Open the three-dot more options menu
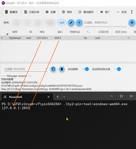This screenshot has width=136, height=149. point(132,12)
